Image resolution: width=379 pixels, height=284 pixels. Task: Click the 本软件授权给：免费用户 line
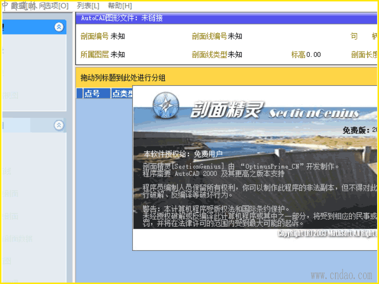point(183,154)
